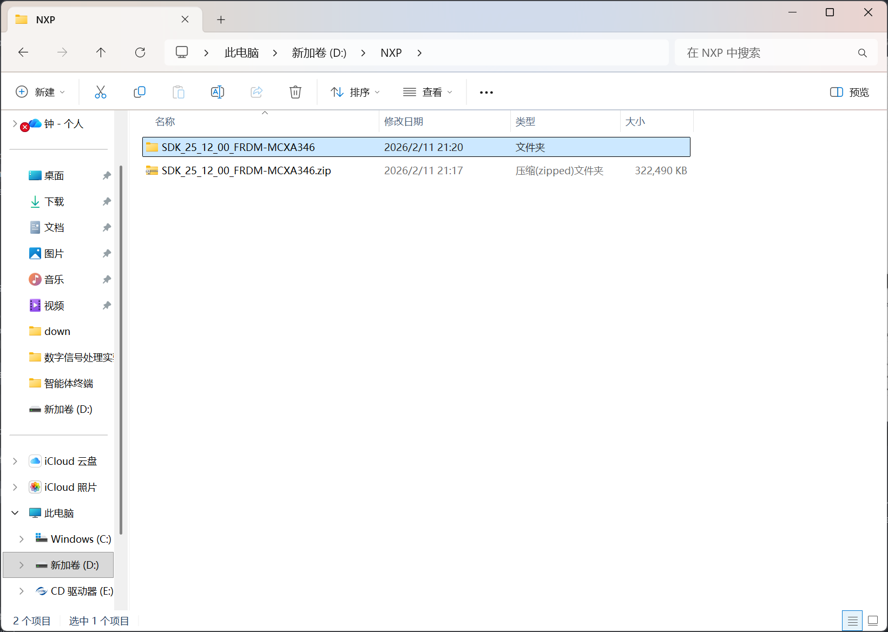Image resolution: width=888 pixels, height=632 pixels.
Task: Open 视频 in the sidebar
Action: click(x=54, y=306)
